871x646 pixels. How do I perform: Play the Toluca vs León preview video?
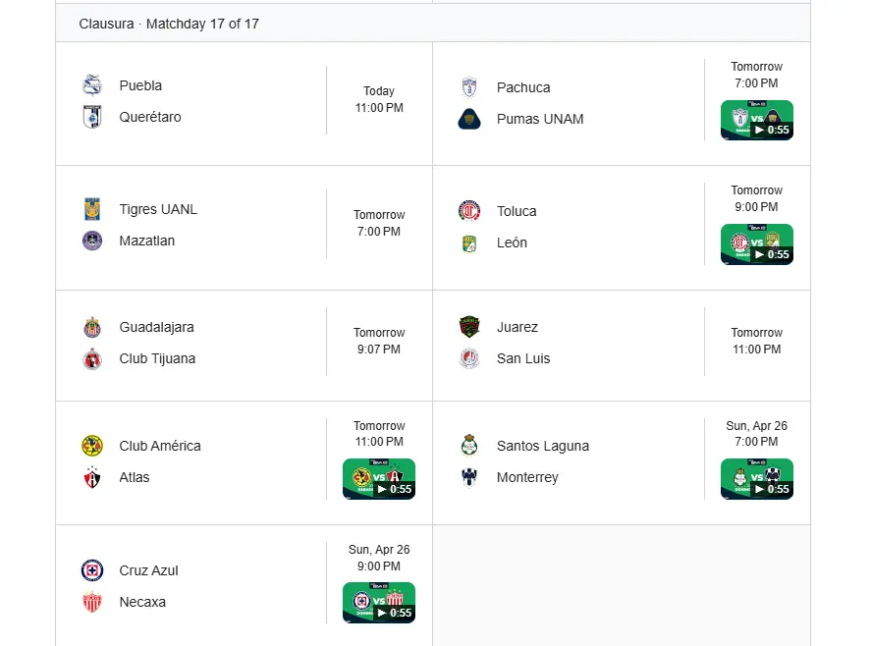756,244
